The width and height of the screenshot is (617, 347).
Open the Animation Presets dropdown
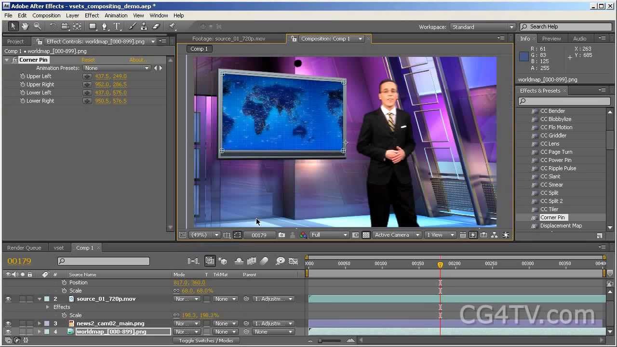click(x=117, y=68)
